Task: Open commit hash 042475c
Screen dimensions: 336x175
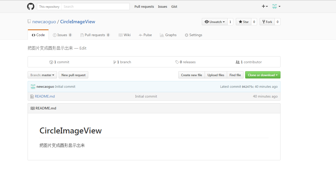Action: (x=248, y=87)
